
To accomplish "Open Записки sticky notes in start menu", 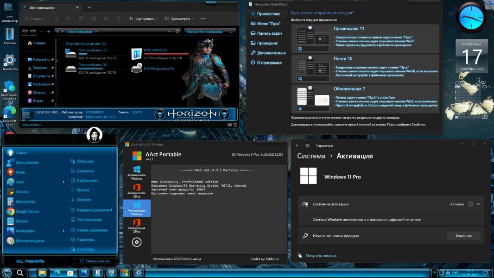I will coord(18,192).
